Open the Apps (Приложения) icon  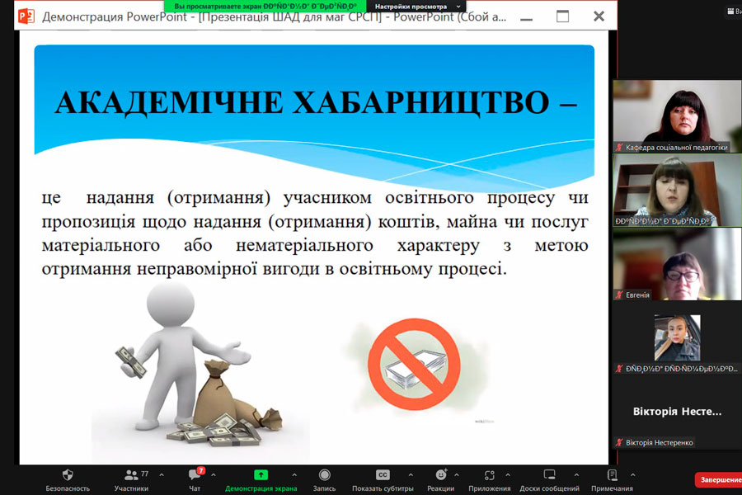coord(489,474)
